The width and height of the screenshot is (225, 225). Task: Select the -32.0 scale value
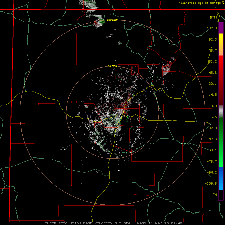coord(212,128)
